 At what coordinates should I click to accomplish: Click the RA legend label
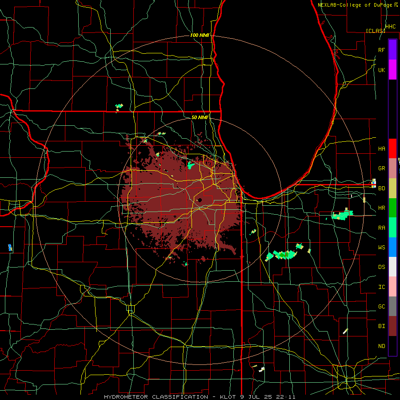coord(381,228)
